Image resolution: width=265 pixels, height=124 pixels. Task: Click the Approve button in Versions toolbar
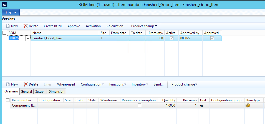pos(74,26)
